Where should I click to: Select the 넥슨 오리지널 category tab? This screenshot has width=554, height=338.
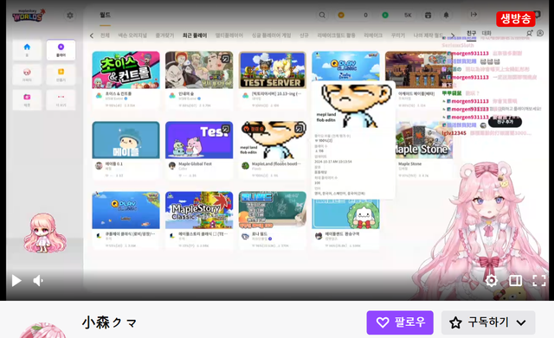(x=132, y=35)
